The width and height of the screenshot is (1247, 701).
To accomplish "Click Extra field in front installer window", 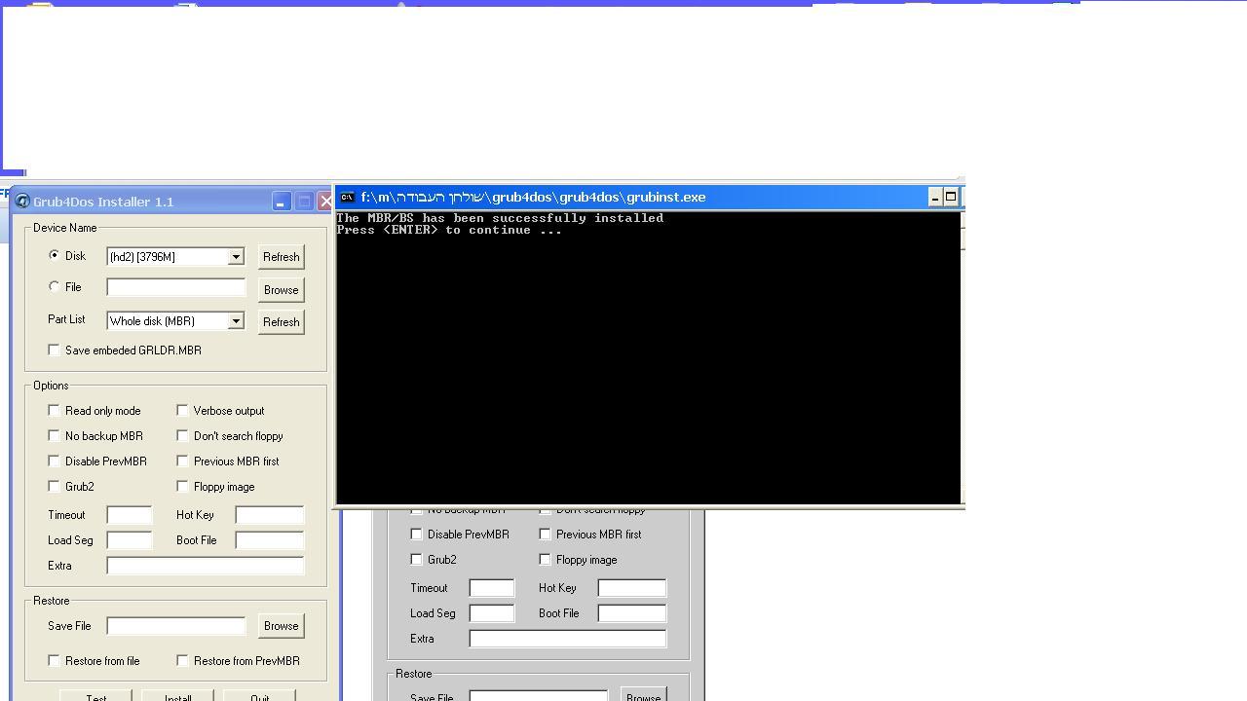I will click(206, 566).
